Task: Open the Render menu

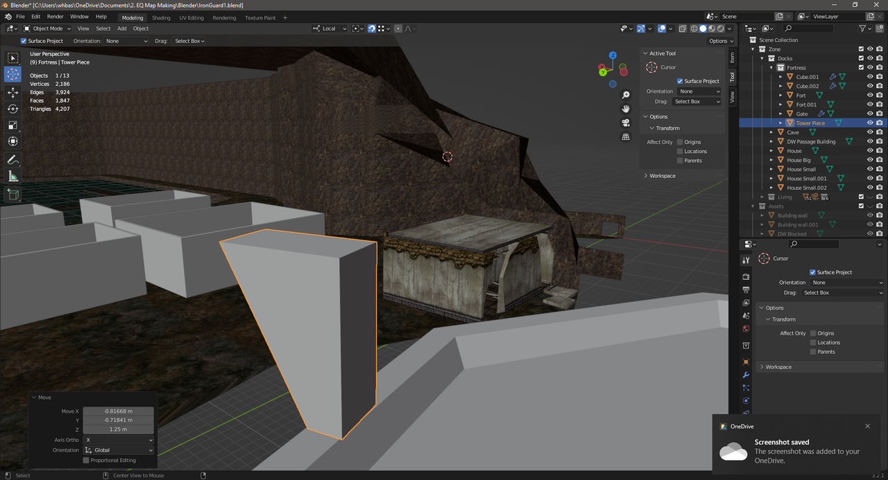Action: point(55,17)
